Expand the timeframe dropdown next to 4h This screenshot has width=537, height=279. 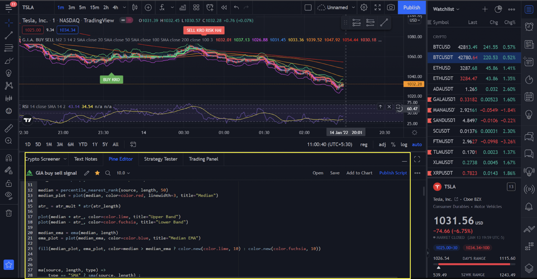[124, 7]
